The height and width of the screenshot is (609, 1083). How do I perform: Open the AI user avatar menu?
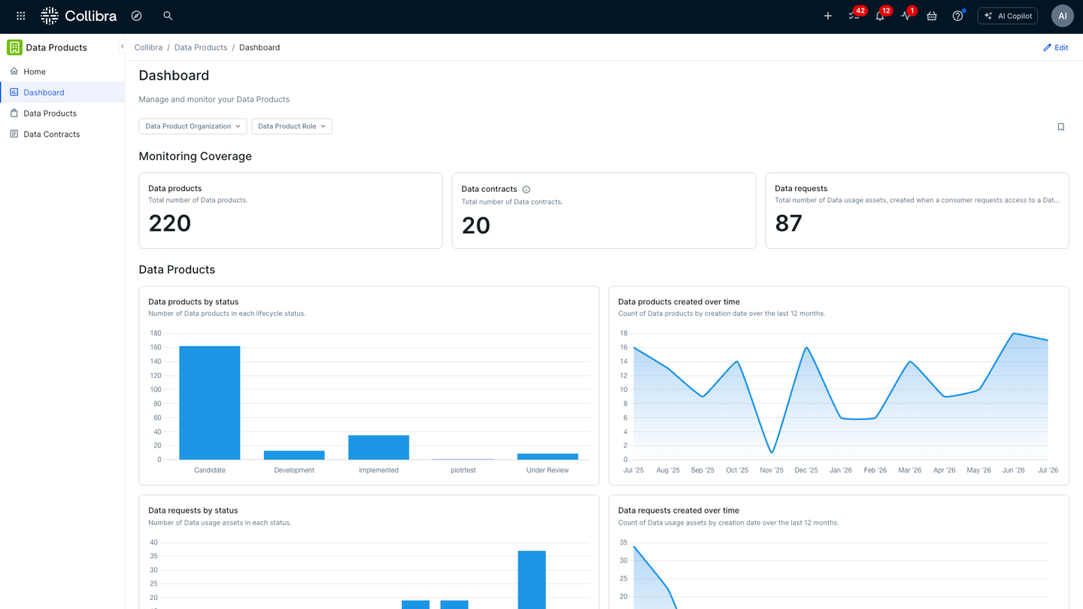pyautogui.click(x=1063, y=16)
